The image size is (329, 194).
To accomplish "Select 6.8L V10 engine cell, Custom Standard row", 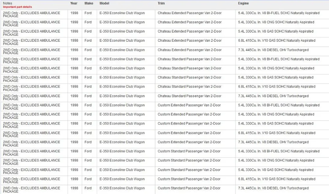I will tap(277, 179).
